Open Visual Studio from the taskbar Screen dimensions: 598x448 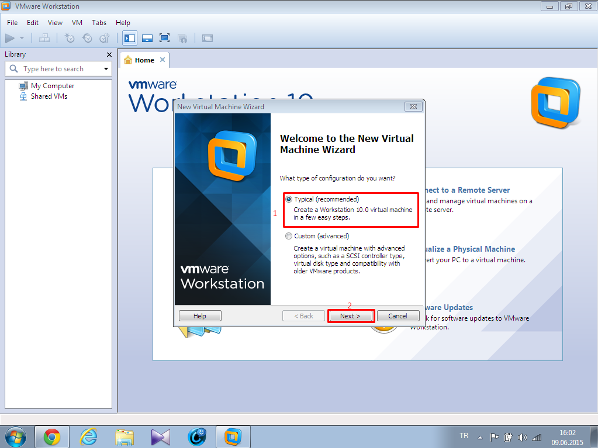tap(161, 436)
